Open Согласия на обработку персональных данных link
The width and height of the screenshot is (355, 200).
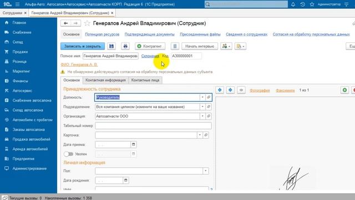pyautogui.click(x=311, y=34)
